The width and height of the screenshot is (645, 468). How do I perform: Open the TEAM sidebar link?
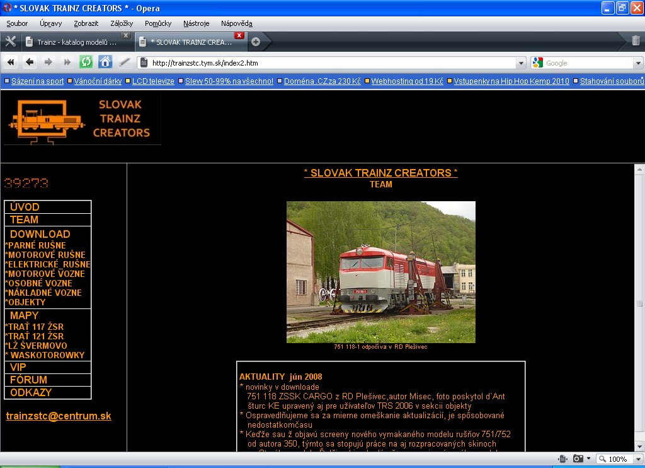coord(24,219)
